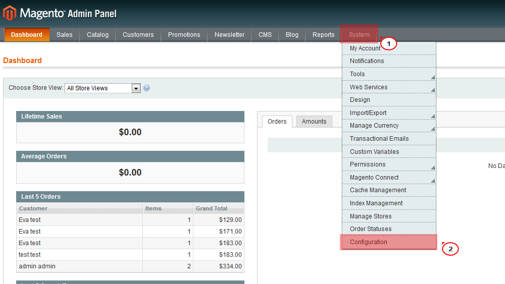Open Custom Variables menu entry

pos(389,151)
